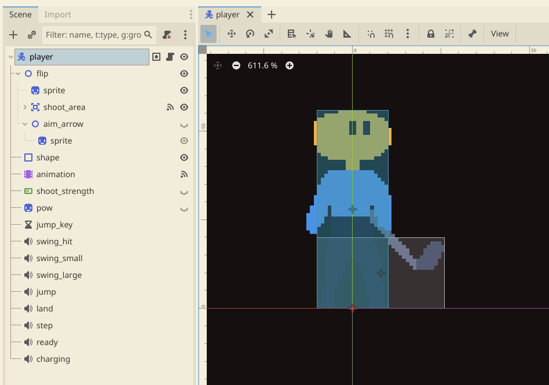
Task: Switch to the Import tab
Action: 57,14
